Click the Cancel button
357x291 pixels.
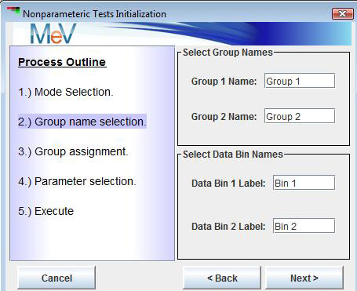tap(56, 278)
